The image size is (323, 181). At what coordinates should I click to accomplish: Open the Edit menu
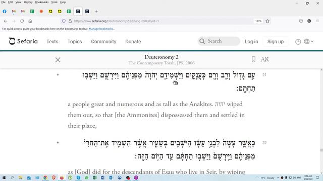coord(11,2)
